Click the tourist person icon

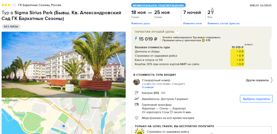click(x=212, y=12)
